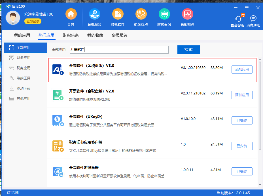Open the 金税服务 icon
263x196 pixels.
tap(94, 14)
